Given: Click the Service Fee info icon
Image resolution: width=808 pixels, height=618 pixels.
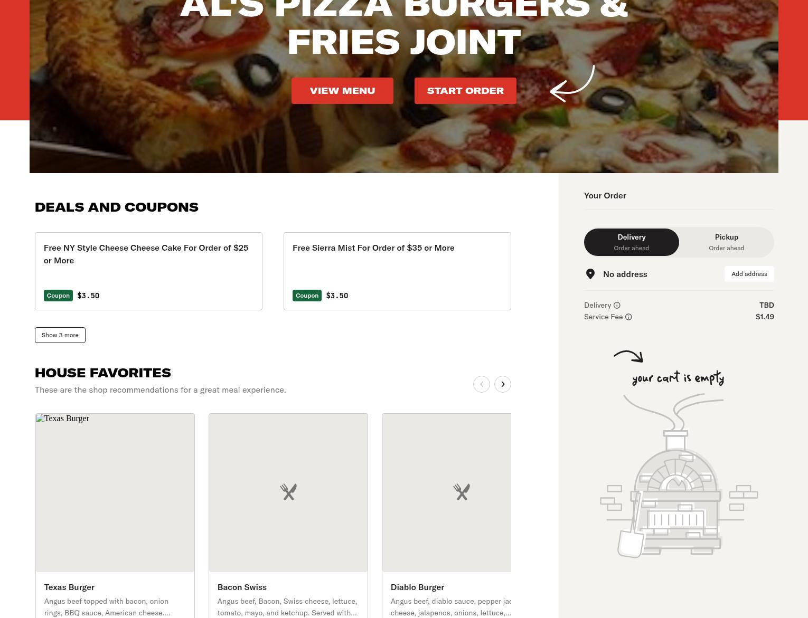Looking at the screenshot, I should [628, 317].
